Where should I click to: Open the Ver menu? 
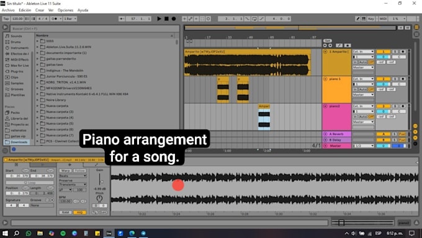coord(51,10)
